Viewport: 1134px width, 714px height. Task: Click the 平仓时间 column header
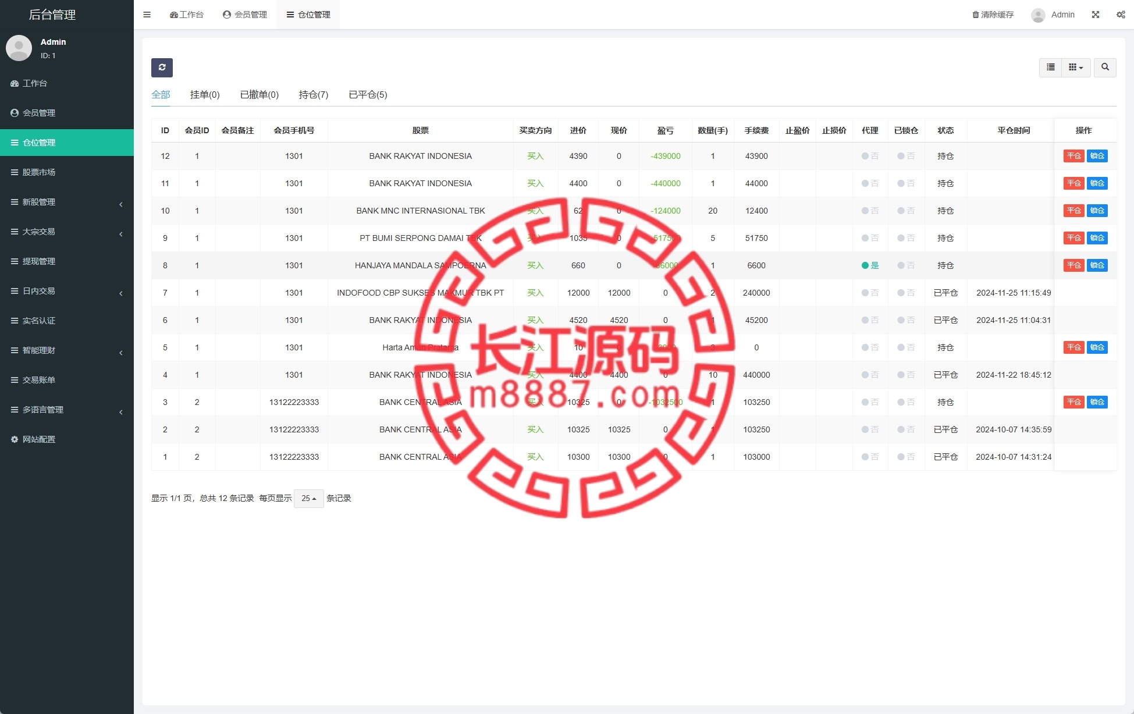pos(1014,130)
